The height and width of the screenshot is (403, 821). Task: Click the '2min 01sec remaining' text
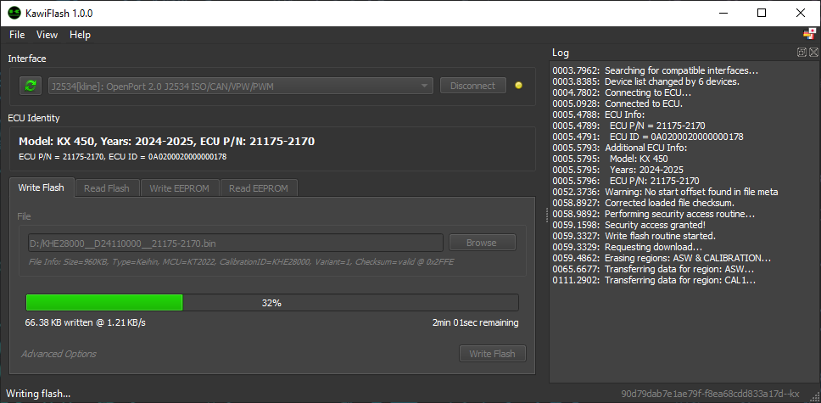click(x=476, y=322)
